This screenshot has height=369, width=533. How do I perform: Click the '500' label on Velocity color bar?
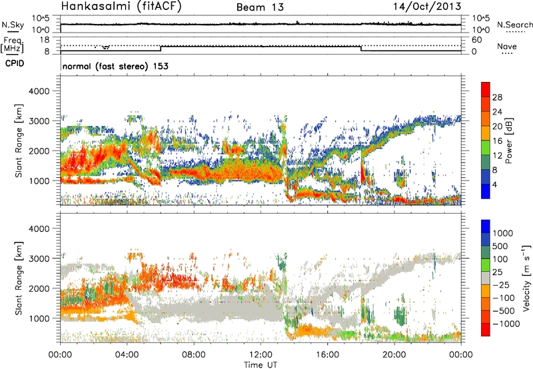tap(500, 246)
